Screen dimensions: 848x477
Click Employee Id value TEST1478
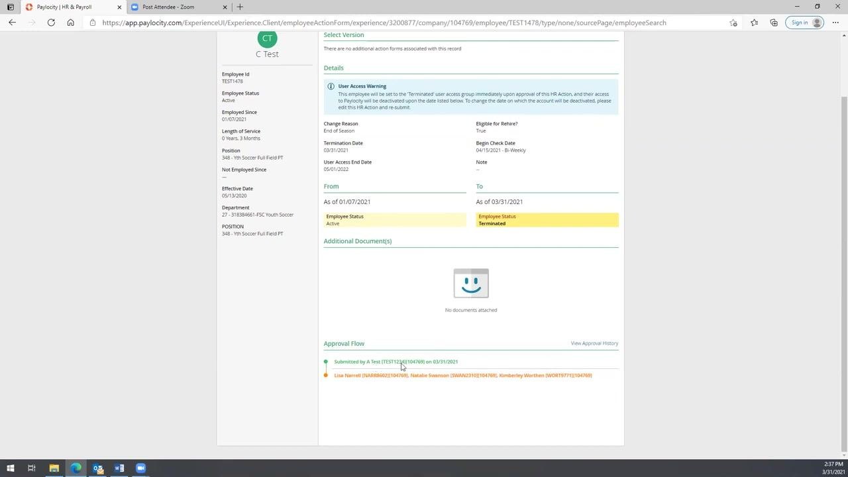click(x=233, y=81)
